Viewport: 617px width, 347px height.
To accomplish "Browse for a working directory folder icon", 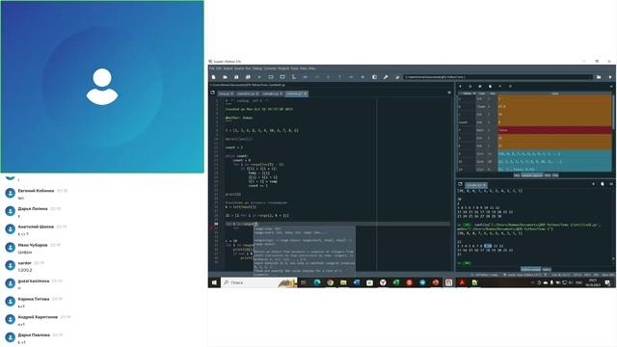I will point(599,77).
